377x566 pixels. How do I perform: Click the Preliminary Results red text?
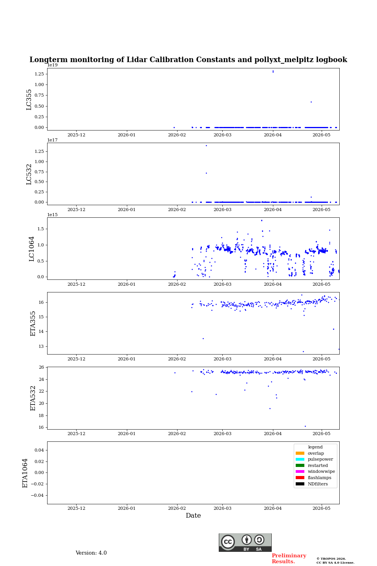[x=289, y=559]
